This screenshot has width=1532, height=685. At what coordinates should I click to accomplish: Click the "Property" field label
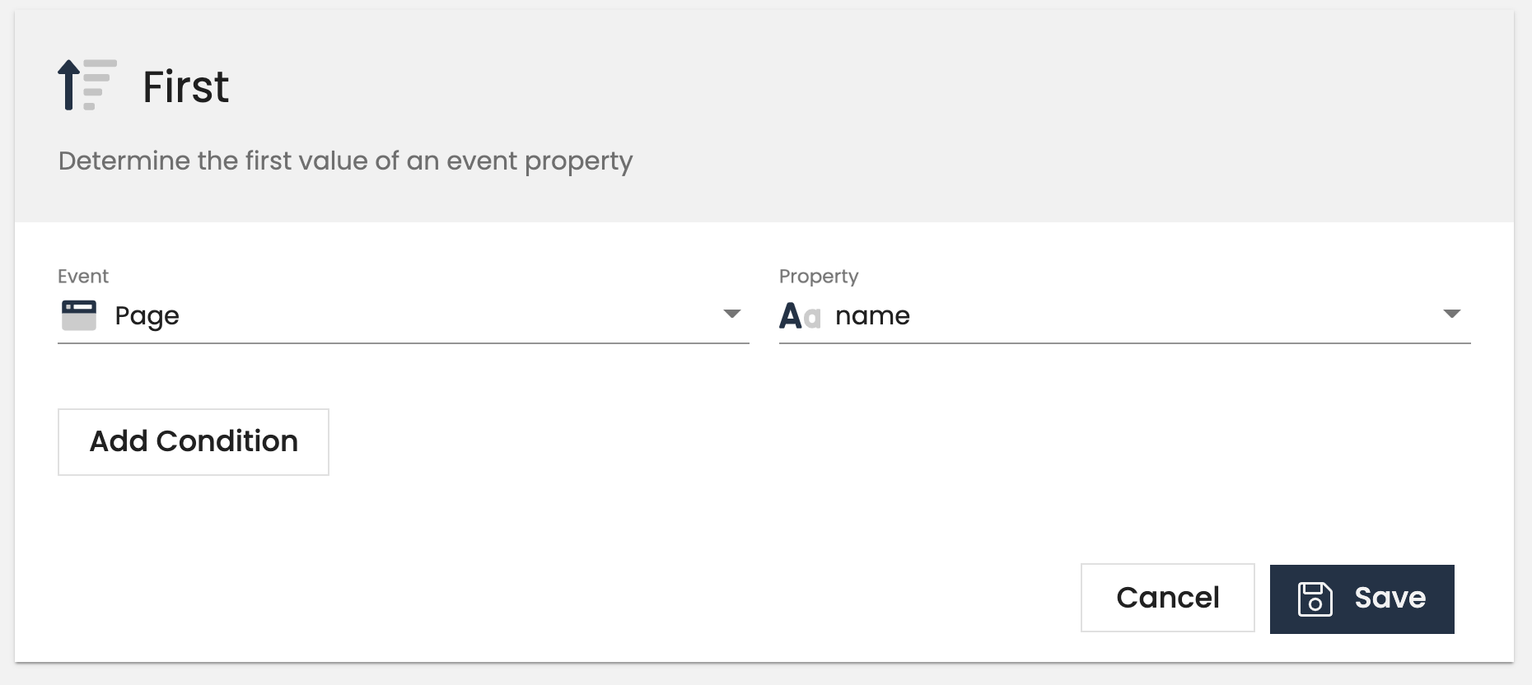[819, 277]
